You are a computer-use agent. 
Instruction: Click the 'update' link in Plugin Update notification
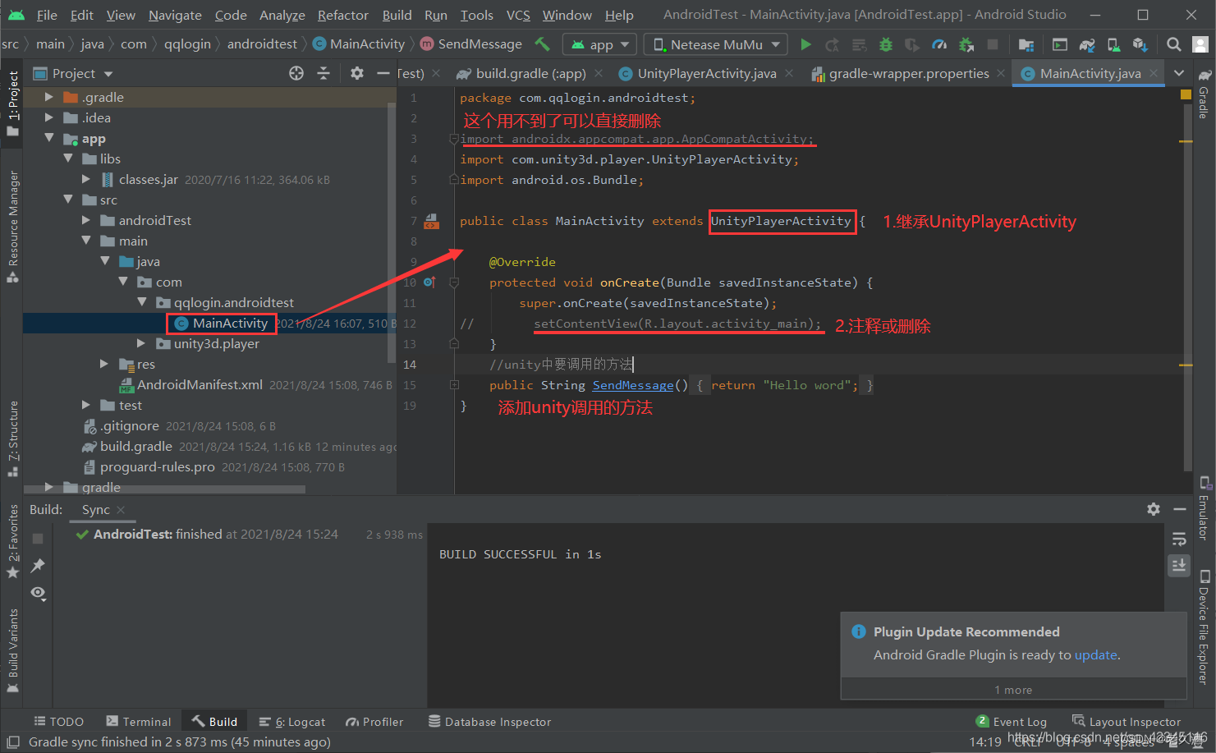coord(1095,654)
